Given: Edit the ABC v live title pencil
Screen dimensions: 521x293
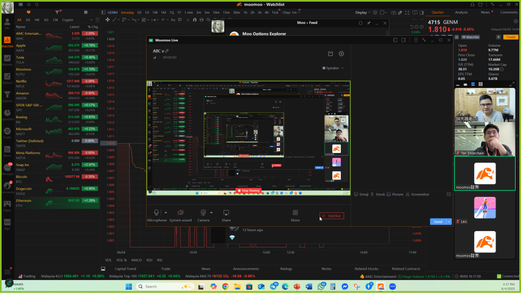Looking at the screenshot, I should [167, 51].
